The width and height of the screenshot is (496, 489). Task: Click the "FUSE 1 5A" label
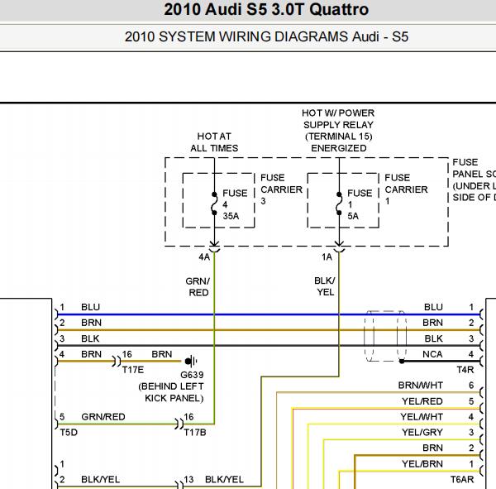pos(360,204)
